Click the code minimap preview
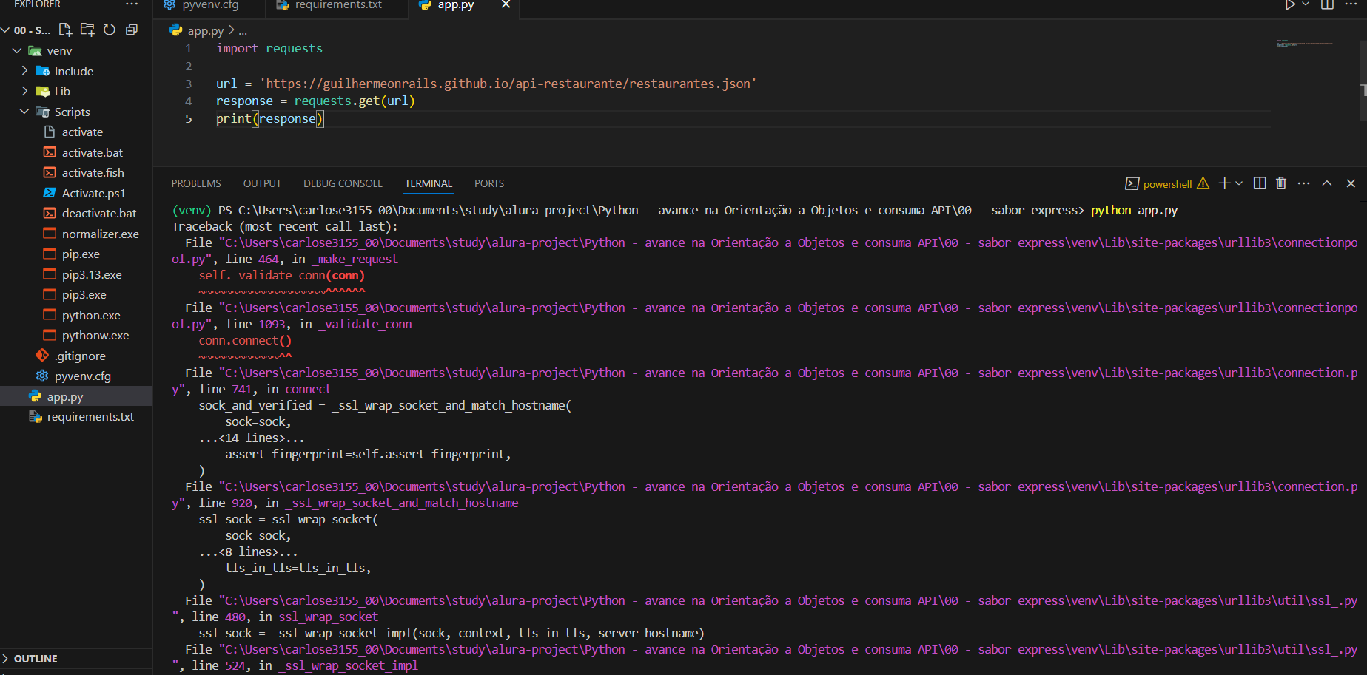 tap(1304, 44)
